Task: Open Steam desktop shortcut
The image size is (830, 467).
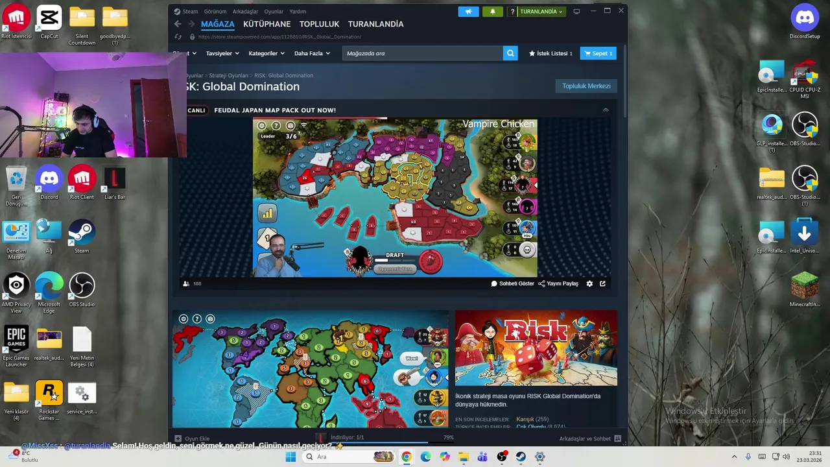Action: (x=82, y=237)
